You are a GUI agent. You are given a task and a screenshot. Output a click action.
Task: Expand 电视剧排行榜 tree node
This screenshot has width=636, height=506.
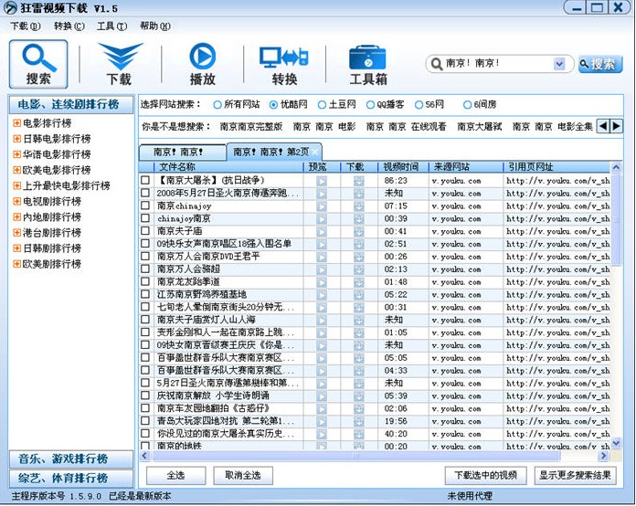pyautogui.click(x=16, y=201)
